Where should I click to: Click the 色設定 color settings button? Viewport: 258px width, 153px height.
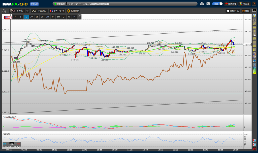pyautogui.click(x=244, y=4)
